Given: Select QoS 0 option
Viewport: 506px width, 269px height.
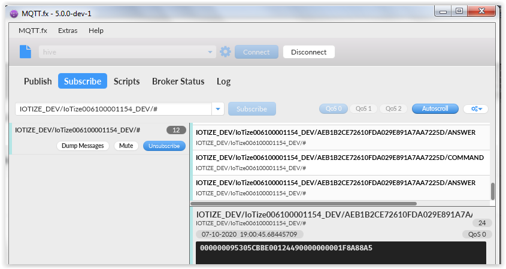Looking at the screenshot, I should pos(334,109).
